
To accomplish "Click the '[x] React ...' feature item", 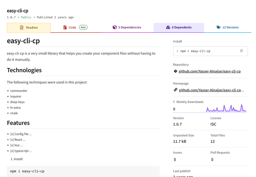I will tap(18, 140).
